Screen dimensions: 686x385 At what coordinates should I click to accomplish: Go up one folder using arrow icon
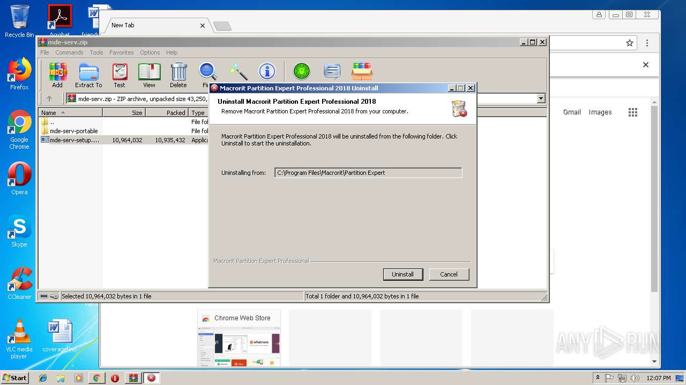coord(49,98)
